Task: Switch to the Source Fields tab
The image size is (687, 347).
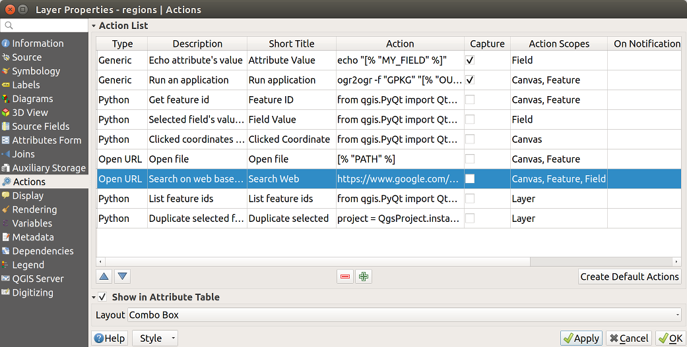Action: [x=40, y=126]
